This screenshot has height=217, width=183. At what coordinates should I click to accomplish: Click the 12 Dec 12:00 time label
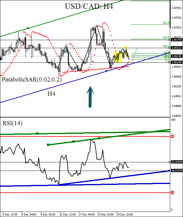click(68, 215)
